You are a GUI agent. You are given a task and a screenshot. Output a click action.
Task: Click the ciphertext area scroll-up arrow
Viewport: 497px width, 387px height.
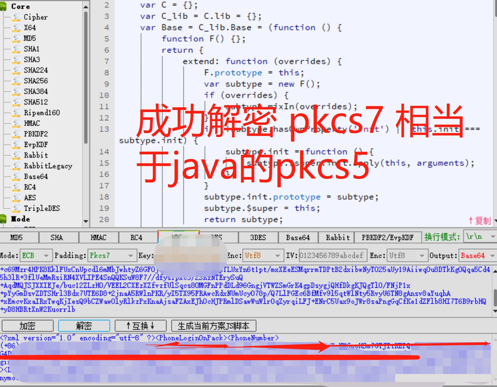click(x=495, y=271)
